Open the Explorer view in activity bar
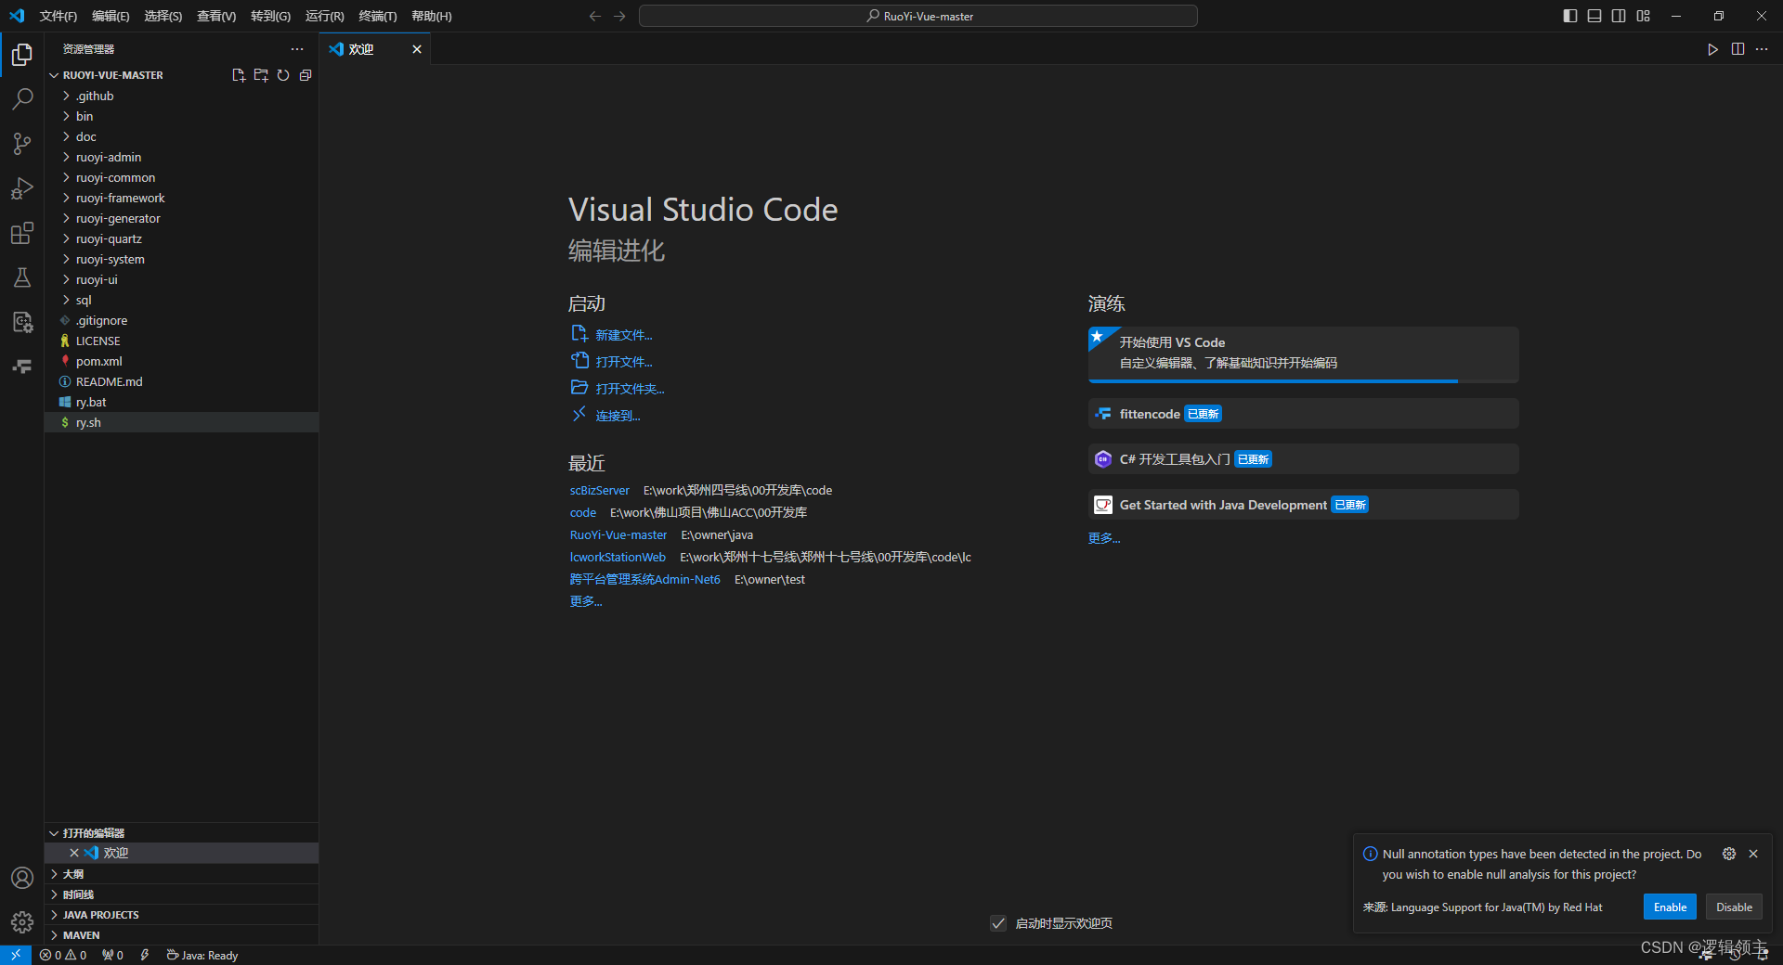Viewport: 1783px width, 965px height. [x=22, y=55]
